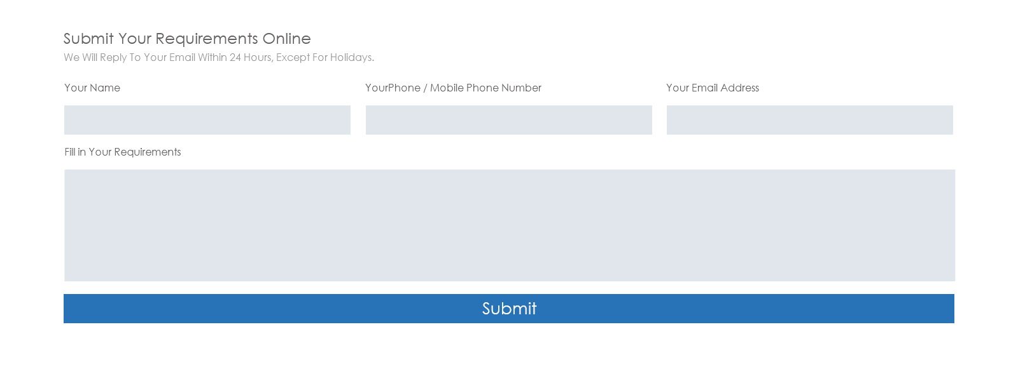
Task: Select the Your Email Address input box
Action: point(809,120)
